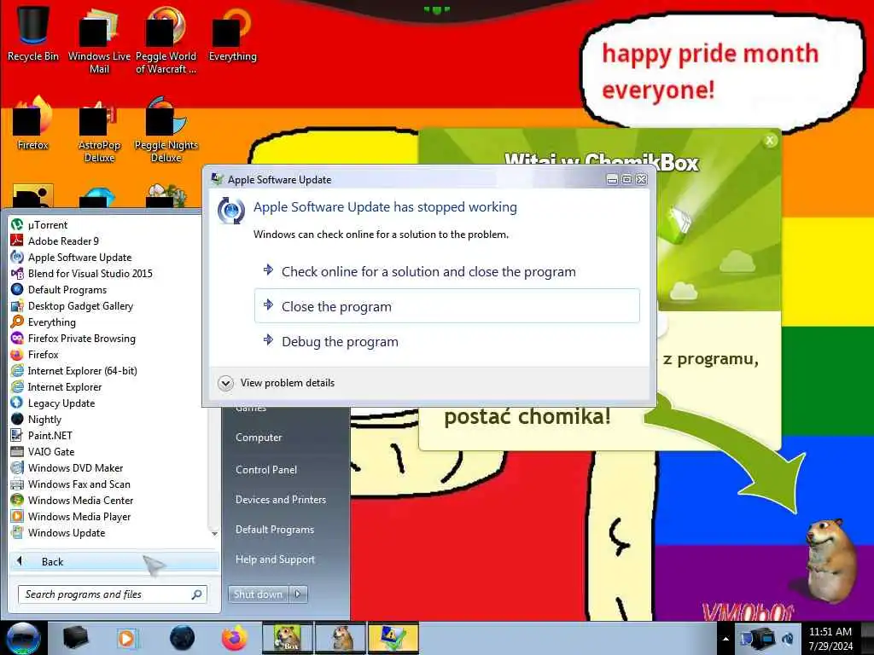
Task: Click the Shut down button
Action: 258,594
